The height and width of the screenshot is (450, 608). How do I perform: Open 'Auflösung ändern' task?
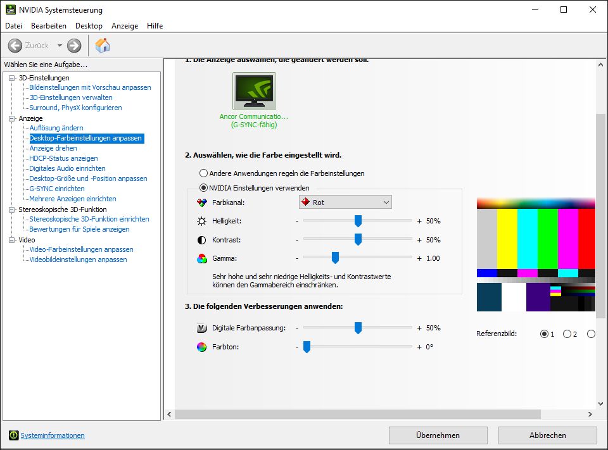click(56, 128)
